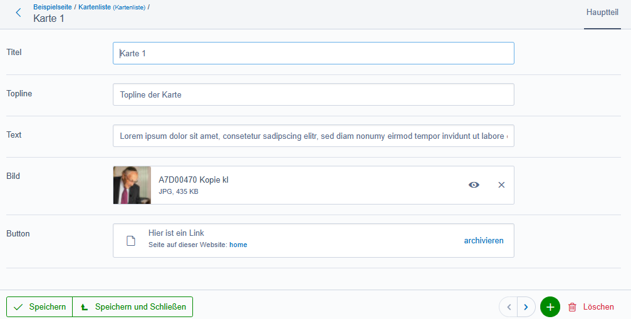Go to previous record arrow
The width and height of the screenshot is (631, 319).
point(509,307)
